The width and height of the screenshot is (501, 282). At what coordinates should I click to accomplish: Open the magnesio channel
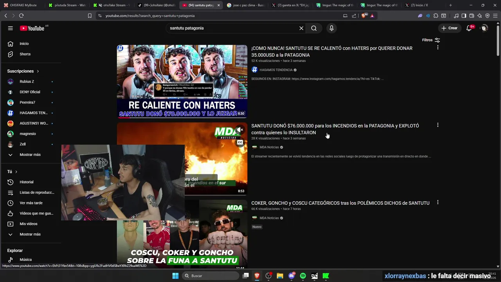pos(31,134)
